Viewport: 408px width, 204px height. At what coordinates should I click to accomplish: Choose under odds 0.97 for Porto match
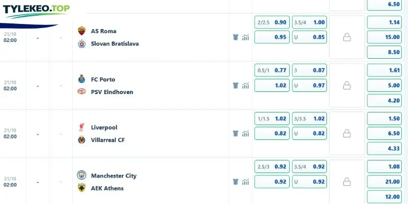coord(310,85)
